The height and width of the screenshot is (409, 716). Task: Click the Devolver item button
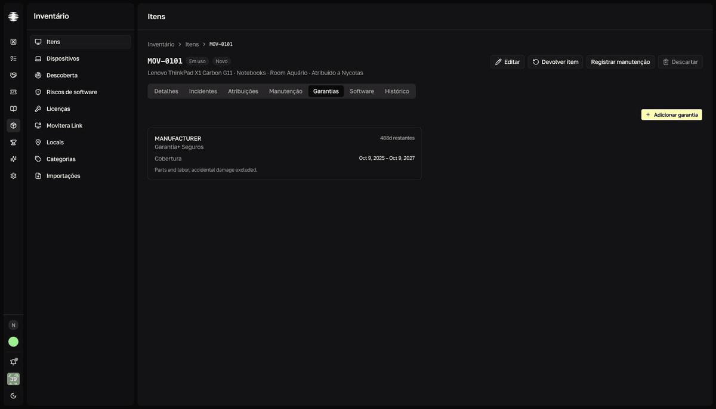pyautogui.click(x=555, y=62)
